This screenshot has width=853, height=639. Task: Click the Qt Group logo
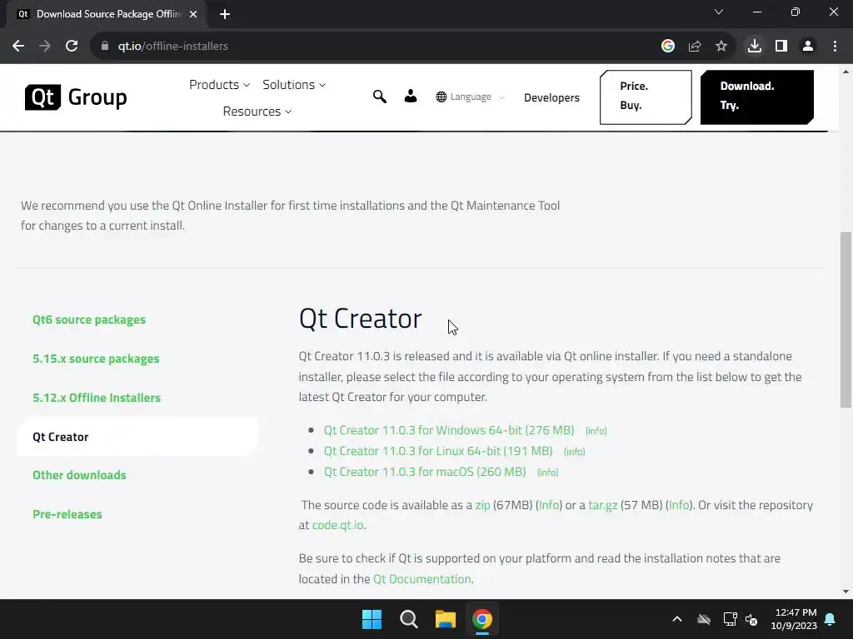tap(76, 97)
